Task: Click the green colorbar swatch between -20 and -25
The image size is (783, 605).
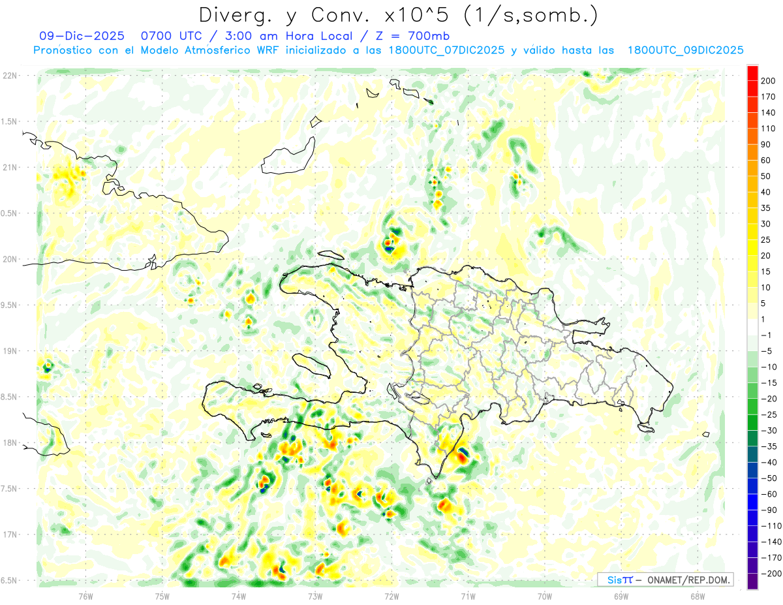Action: [x=752, y=407]
